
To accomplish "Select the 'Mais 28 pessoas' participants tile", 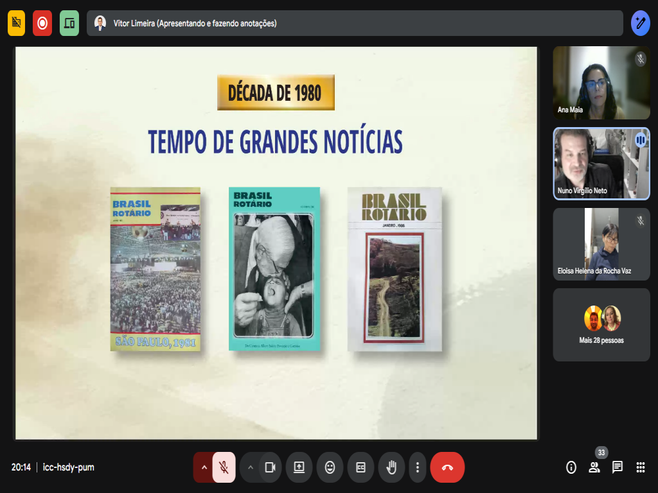I will (x=601, y=325).
